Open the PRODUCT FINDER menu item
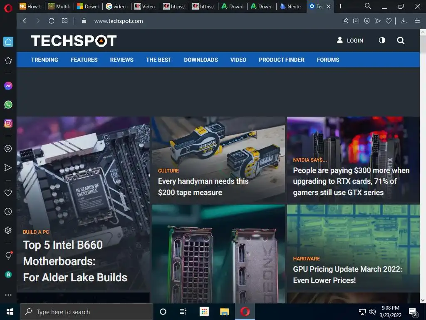Viewport: 426px width, 320px height. click(282, 60)
